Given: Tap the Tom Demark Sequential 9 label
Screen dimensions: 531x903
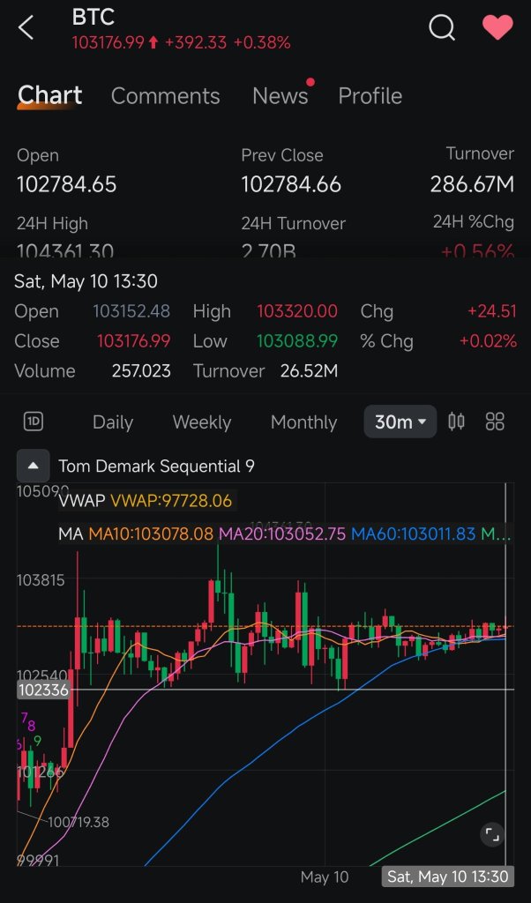Looking at the screenshot, I should tap(156, 466).
